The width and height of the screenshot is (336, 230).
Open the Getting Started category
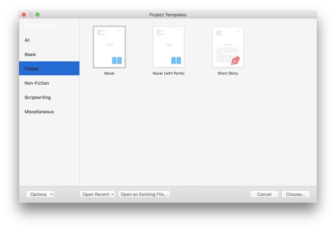coord(40,26)
